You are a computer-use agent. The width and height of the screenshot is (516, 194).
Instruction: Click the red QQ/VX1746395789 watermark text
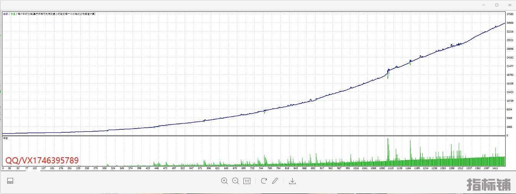tap(42, 160)
